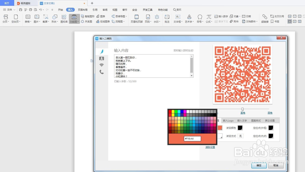Click the Redo arrow icon

47,9
